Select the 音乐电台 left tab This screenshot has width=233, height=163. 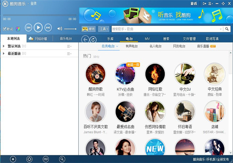[x=66, y=39]
